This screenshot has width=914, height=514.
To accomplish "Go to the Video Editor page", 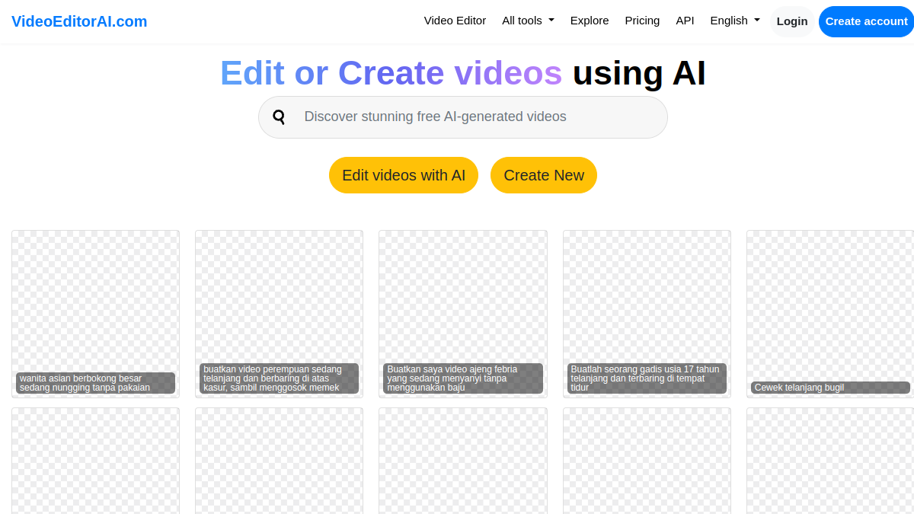I will pyautogui.click(x=455, y=21).
